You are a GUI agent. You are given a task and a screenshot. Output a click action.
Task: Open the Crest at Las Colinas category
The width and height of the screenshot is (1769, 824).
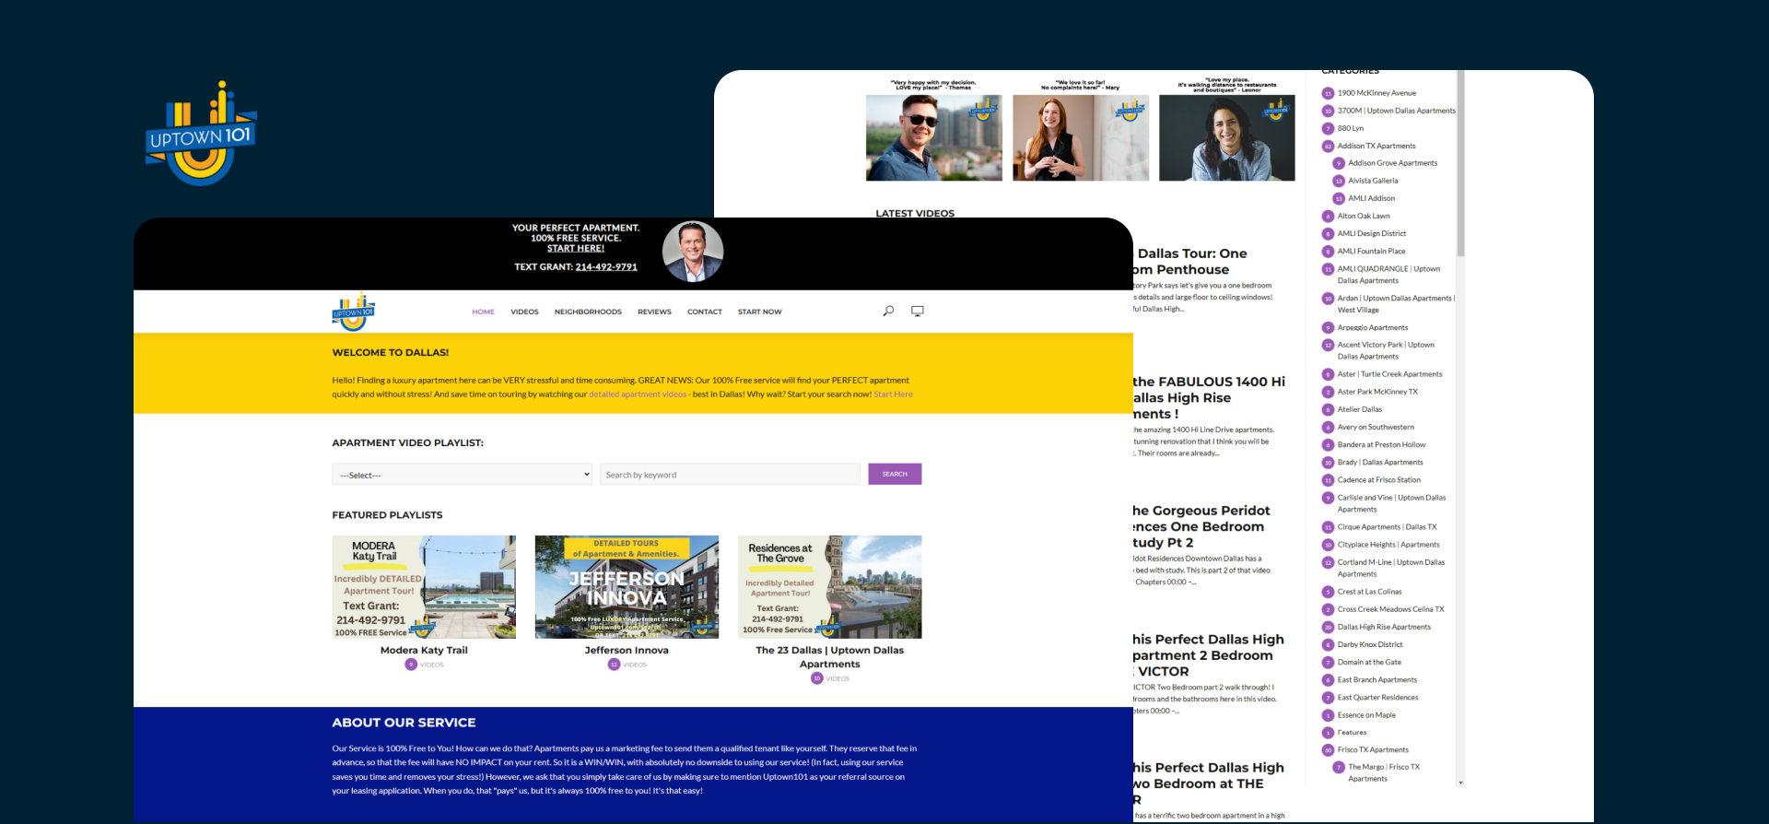(1370, 592)
